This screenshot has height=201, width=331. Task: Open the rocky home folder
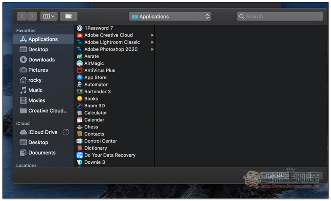(x=43, y=80)
